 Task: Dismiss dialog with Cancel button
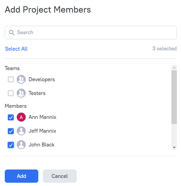point(60,176)
